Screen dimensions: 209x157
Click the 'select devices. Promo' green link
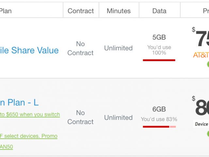pyautogui.click(x=29, y=136)
